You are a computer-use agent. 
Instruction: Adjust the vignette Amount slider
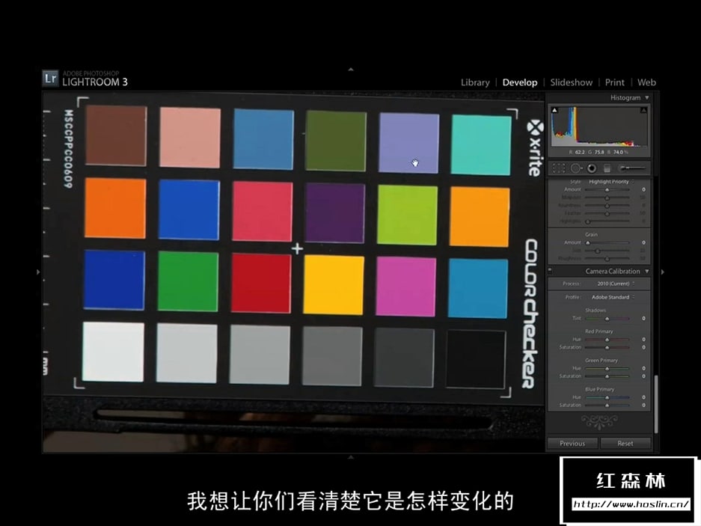(x=607, y=189)
